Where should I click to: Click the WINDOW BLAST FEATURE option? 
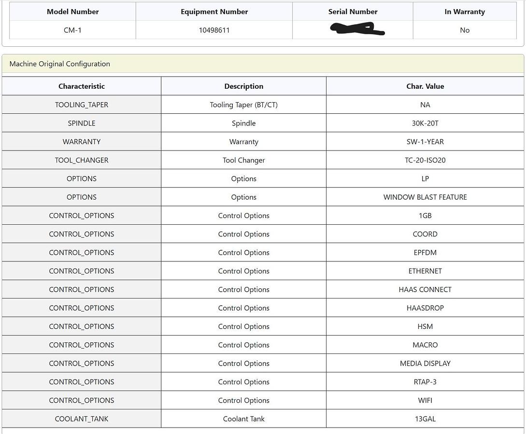point(425,197)
